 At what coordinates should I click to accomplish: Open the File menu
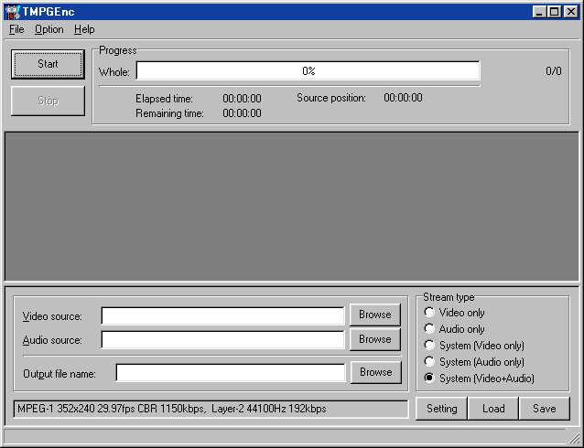coord(16,29)
